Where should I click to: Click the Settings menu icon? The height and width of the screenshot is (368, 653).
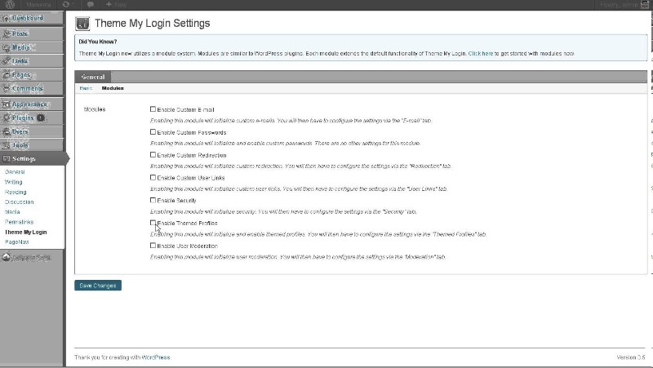coord(6,158)
